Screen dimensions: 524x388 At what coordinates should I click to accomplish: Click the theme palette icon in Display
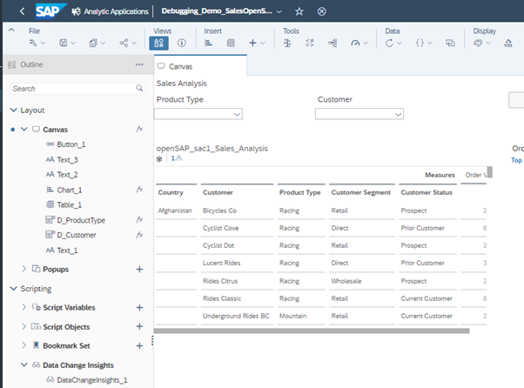pos(478,43)
